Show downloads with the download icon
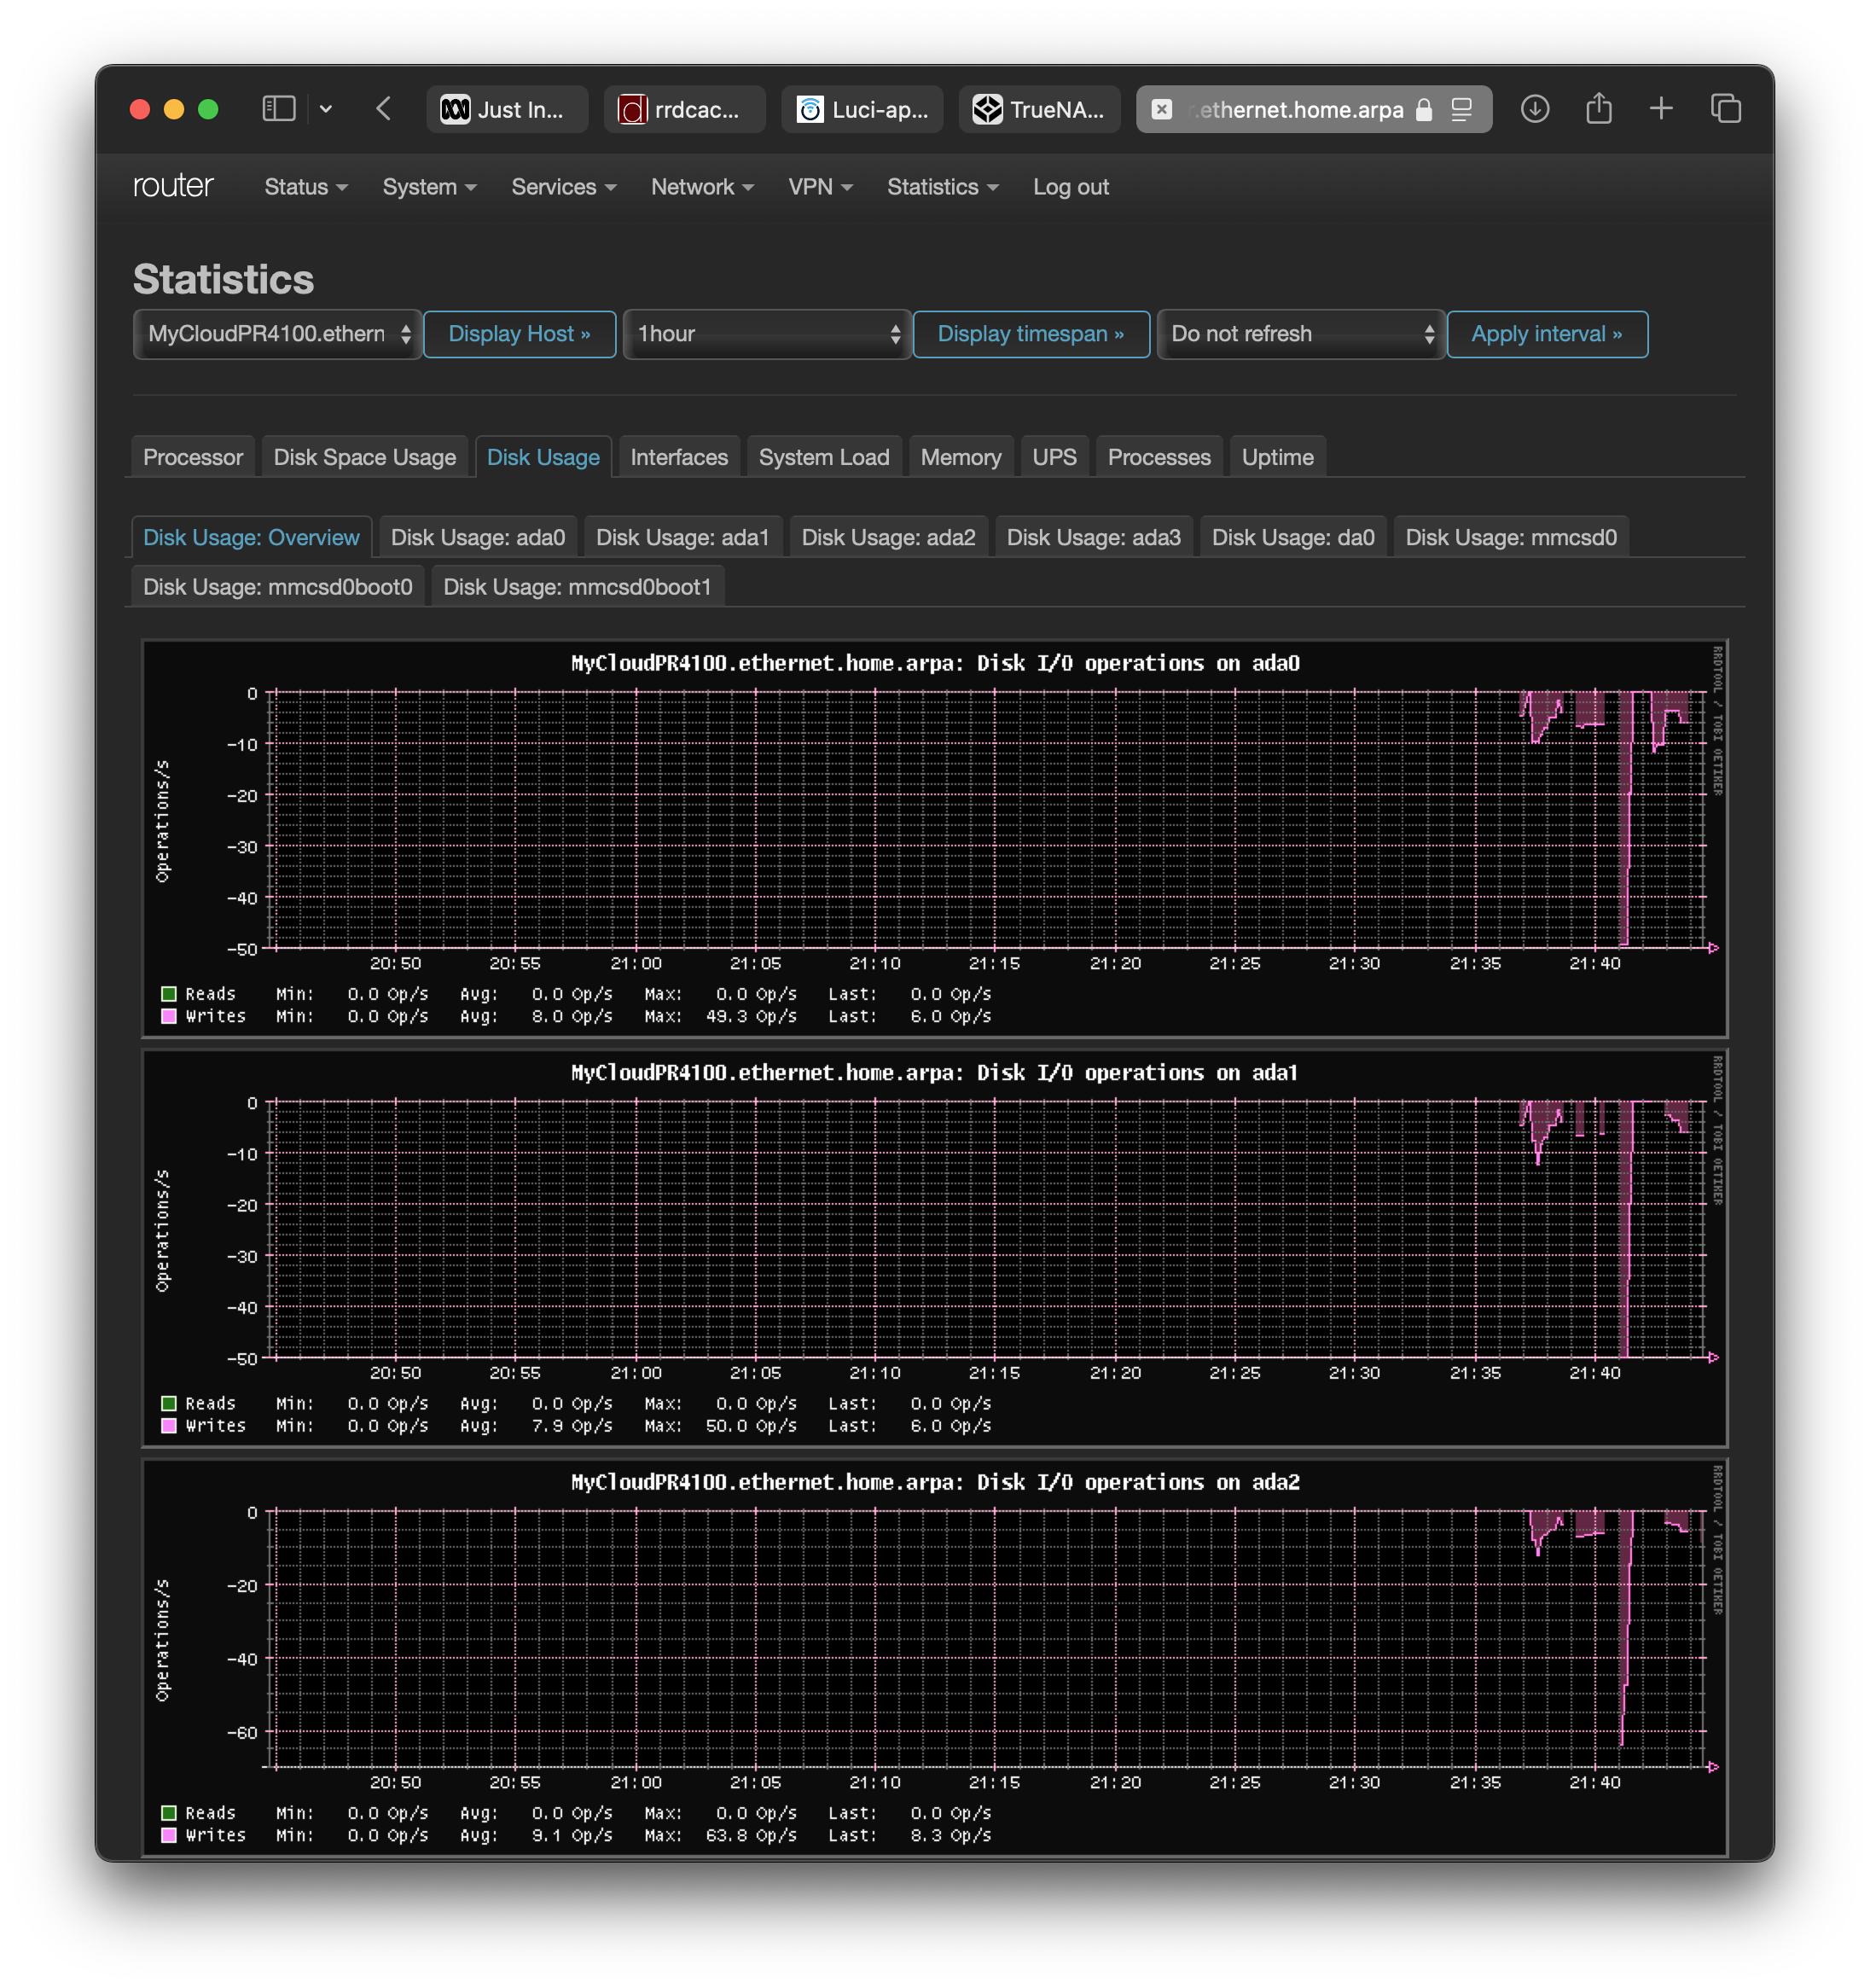The height and width of the screenshot is (1988, 1870). 1535,109
